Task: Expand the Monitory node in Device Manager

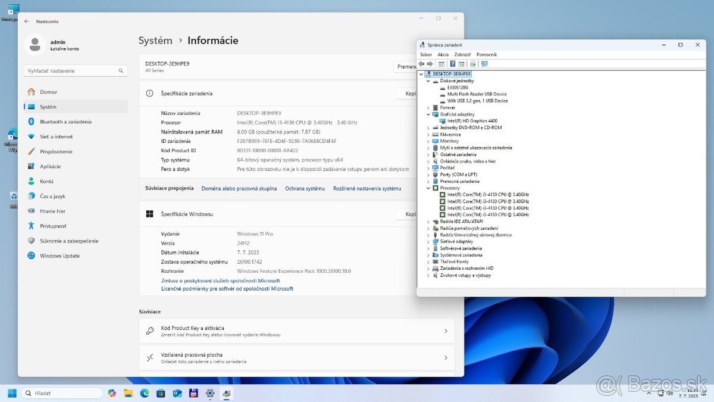Action: click(427, 141)
